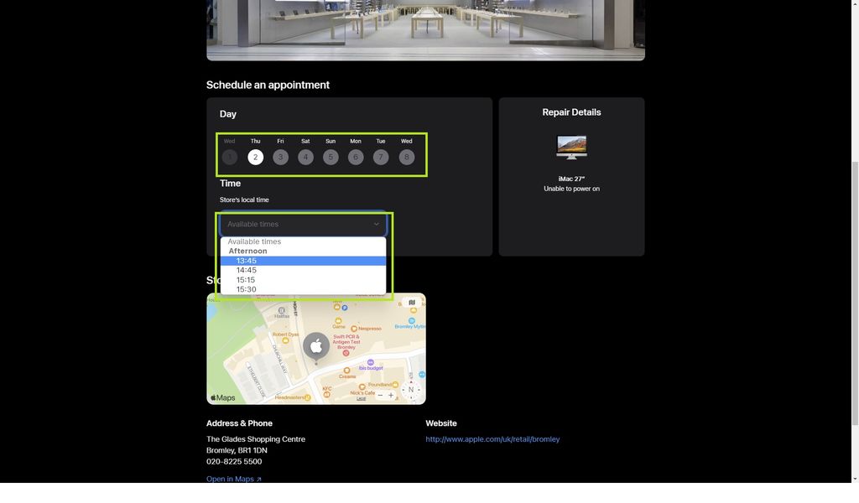
Task: Click the Swift PCR & Antigen Test marker
Action: click(346, 353)
